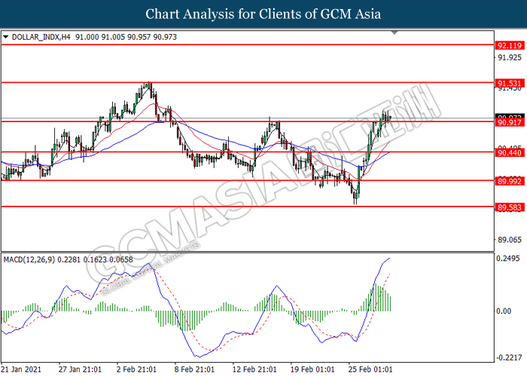Image resolution: width=527 pixels, height=377 pixels.
Task: Select the 25 Feb 01:01 time label
Action: (x=372, y=370)
